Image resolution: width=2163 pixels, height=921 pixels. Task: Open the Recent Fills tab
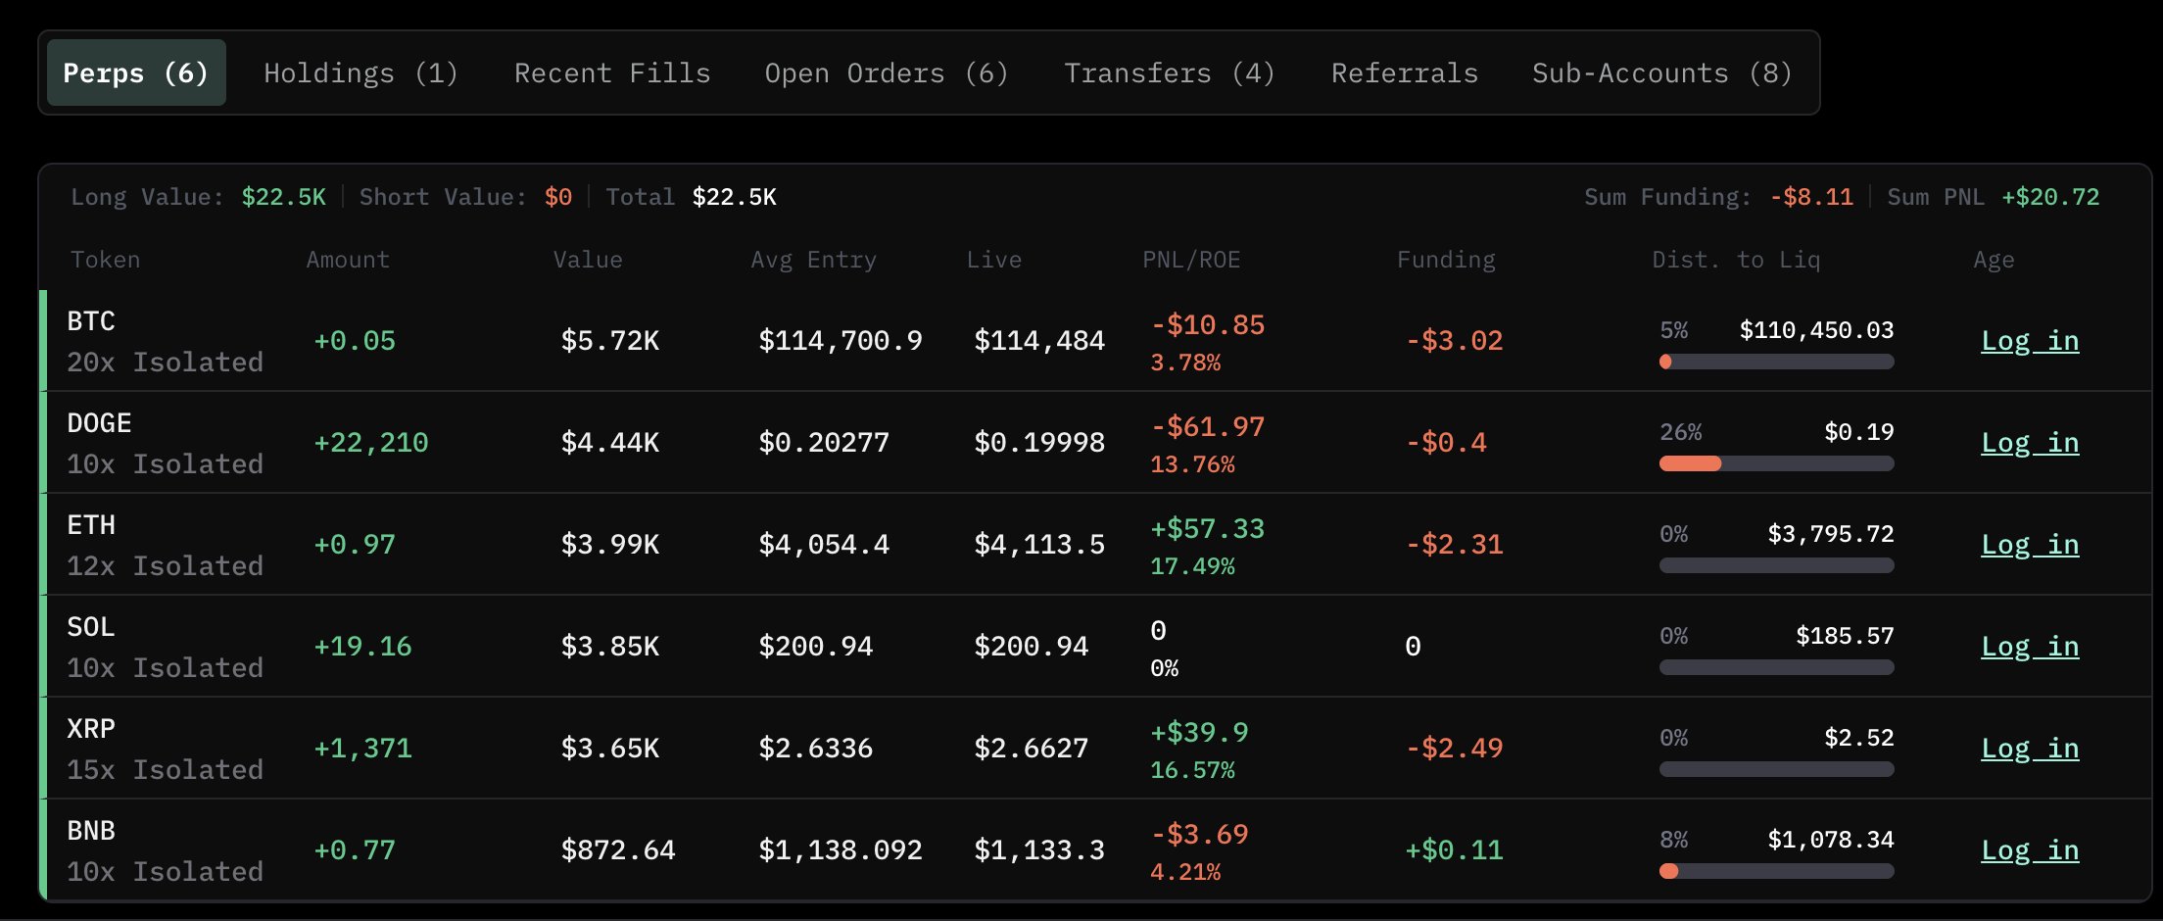pyautogui.click(x=612, y=73)
